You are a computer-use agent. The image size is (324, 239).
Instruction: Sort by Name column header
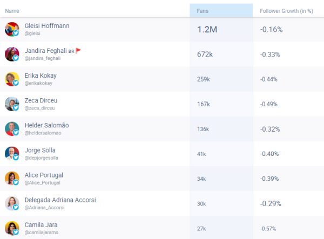(12, 11)
